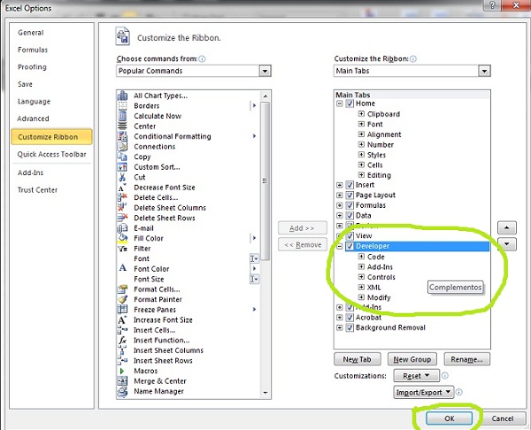
Task: Move selected tab up with arrow button
Action: click(x=506, y=227)
